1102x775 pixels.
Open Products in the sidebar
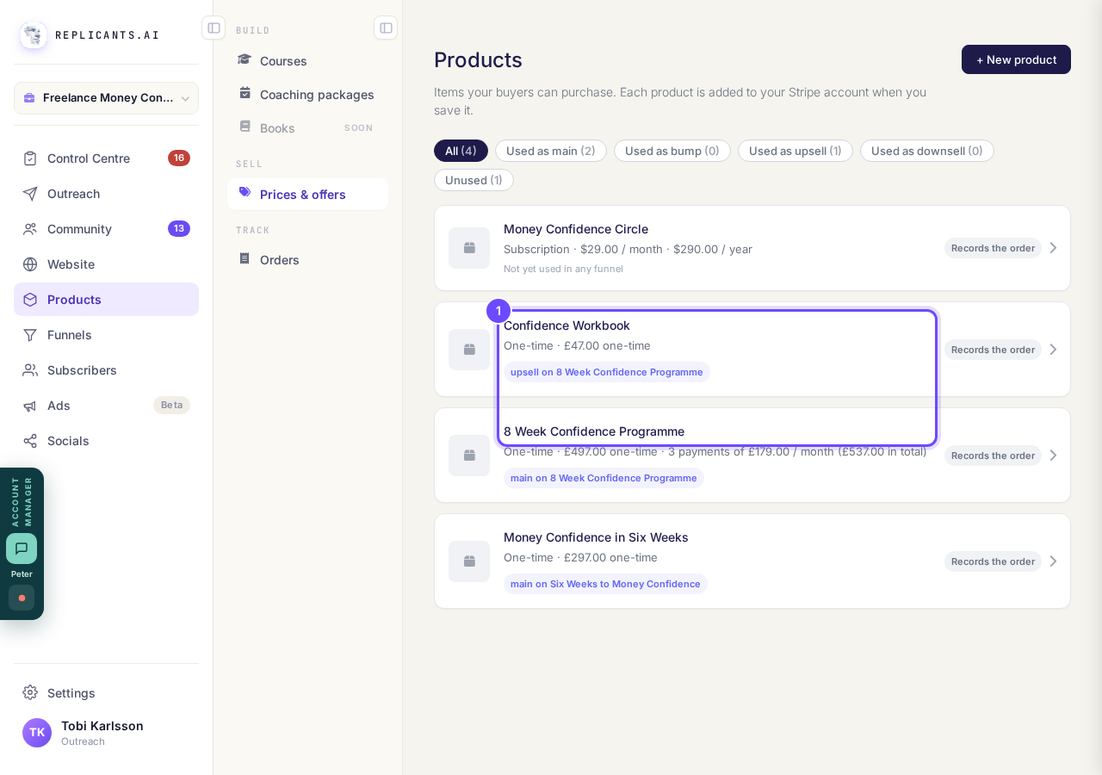pyautogui.click(x=106, y=300)
